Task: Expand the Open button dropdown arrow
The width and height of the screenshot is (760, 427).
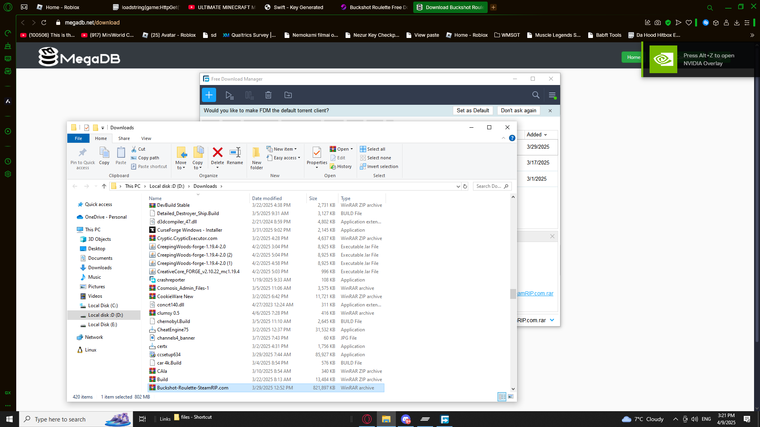Action: [351, 149]
